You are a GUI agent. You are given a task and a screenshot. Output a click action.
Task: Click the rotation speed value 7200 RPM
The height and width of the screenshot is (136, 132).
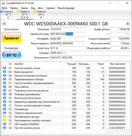coord(120,39)
